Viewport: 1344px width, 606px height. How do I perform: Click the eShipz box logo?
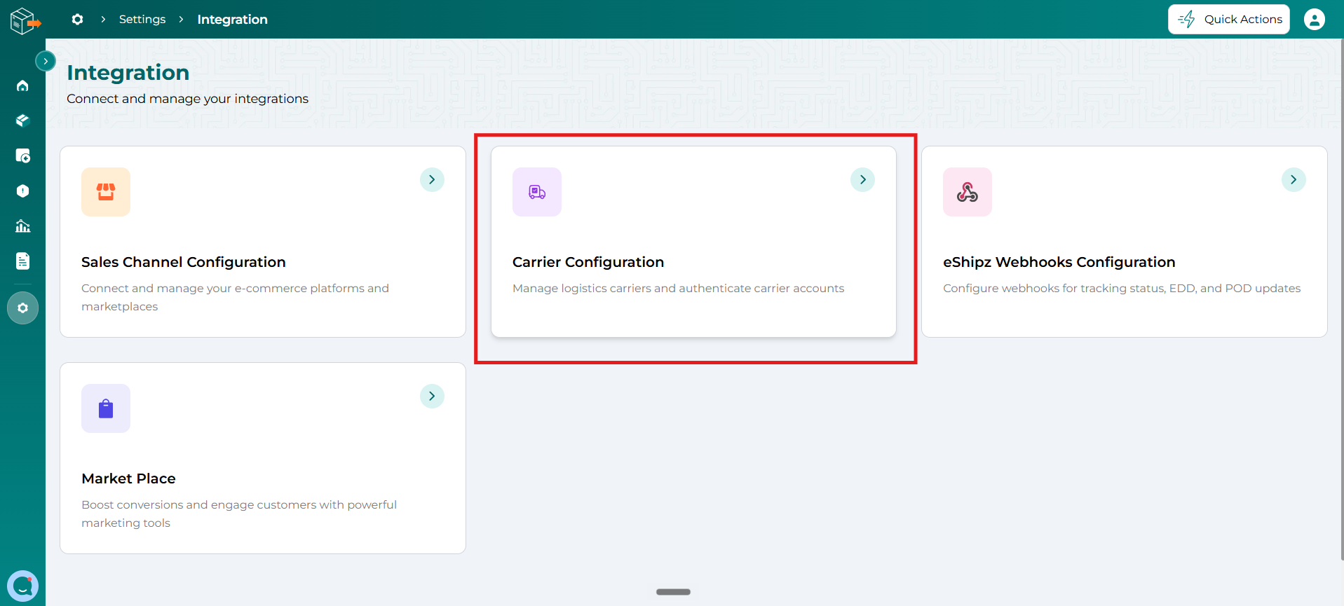click(x=25, y=20)
